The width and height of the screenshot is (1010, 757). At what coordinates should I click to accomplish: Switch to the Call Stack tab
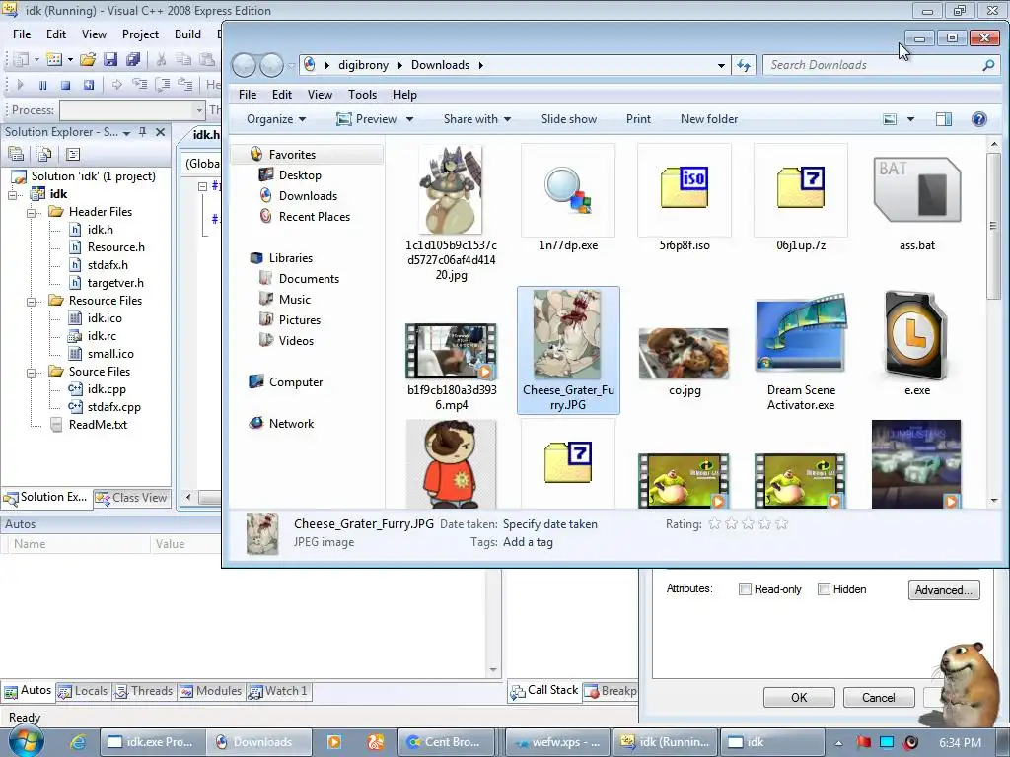click(x=544, y=691)
